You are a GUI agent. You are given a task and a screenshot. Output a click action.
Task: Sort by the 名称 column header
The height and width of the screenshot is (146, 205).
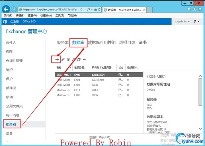63,67
